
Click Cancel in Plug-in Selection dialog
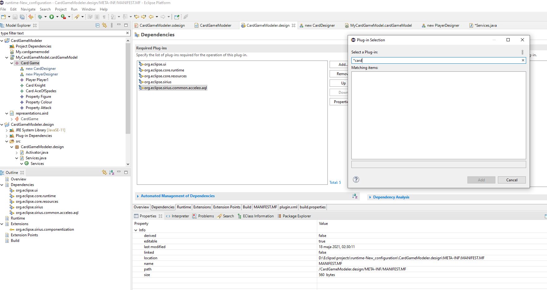(512, 180)
